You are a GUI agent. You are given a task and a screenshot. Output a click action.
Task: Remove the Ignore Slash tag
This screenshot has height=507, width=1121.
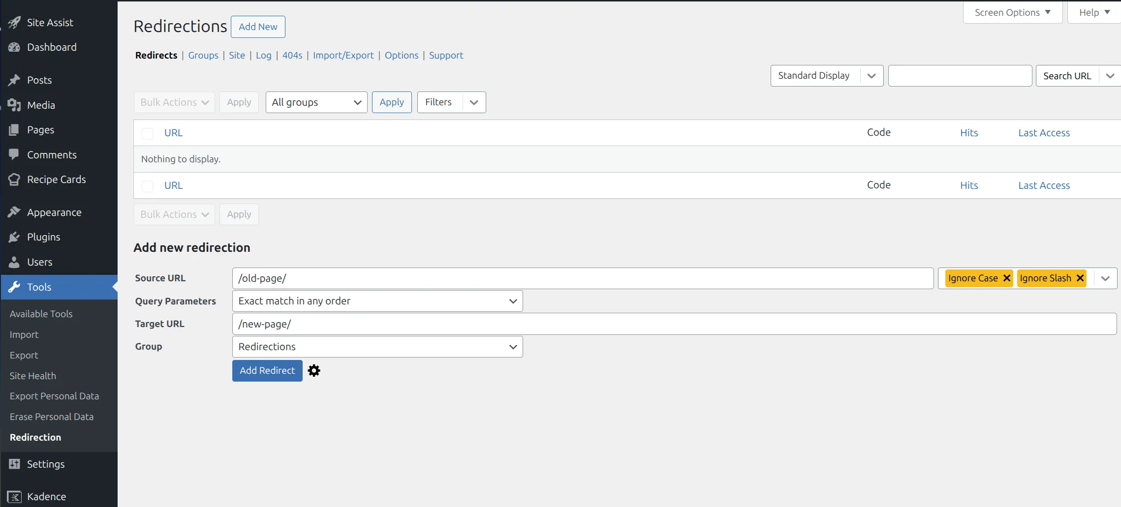coord(1080,278)
